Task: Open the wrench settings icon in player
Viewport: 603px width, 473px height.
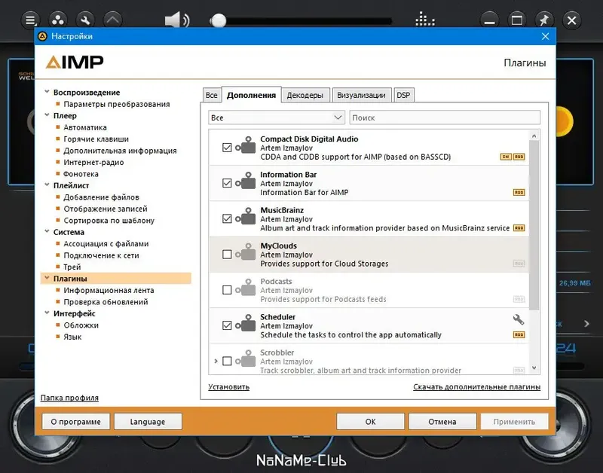Action: point(85,20)
